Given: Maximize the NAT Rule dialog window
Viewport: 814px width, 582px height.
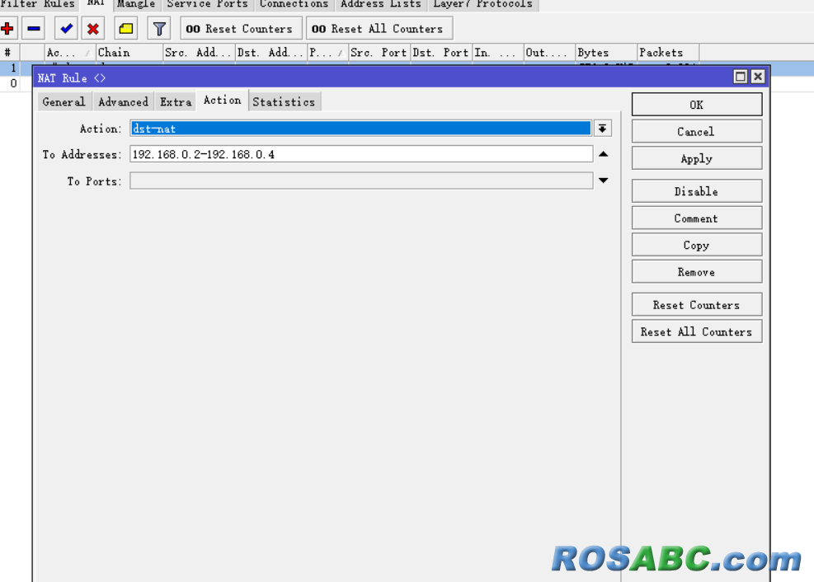Looking at the screenshot, I should click(741, 77).
